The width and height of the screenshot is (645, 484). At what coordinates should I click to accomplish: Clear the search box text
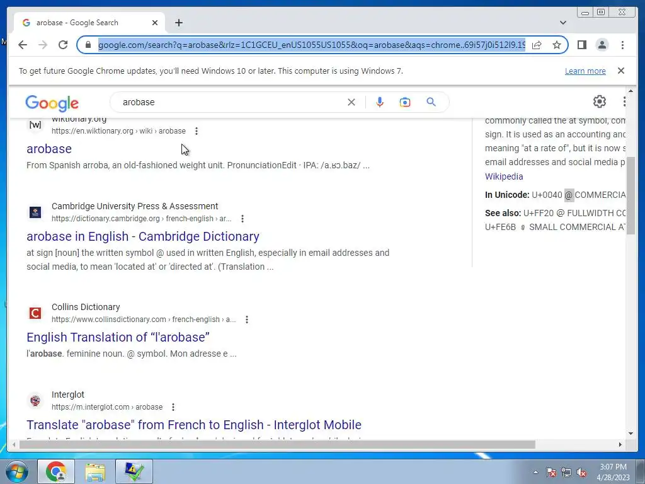[351, 102]
